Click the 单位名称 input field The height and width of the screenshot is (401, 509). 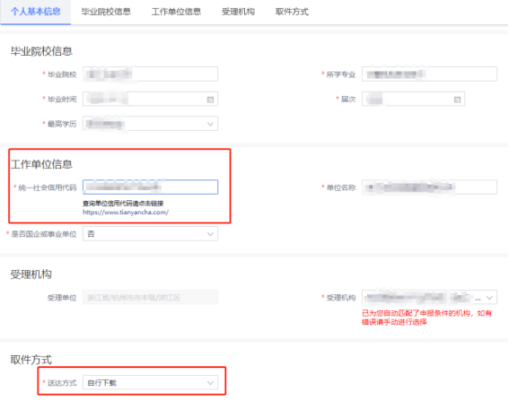click(x=429, y=187)
